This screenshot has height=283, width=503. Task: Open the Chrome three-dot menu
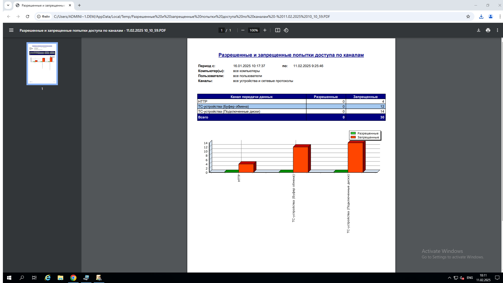pos(500,17)
